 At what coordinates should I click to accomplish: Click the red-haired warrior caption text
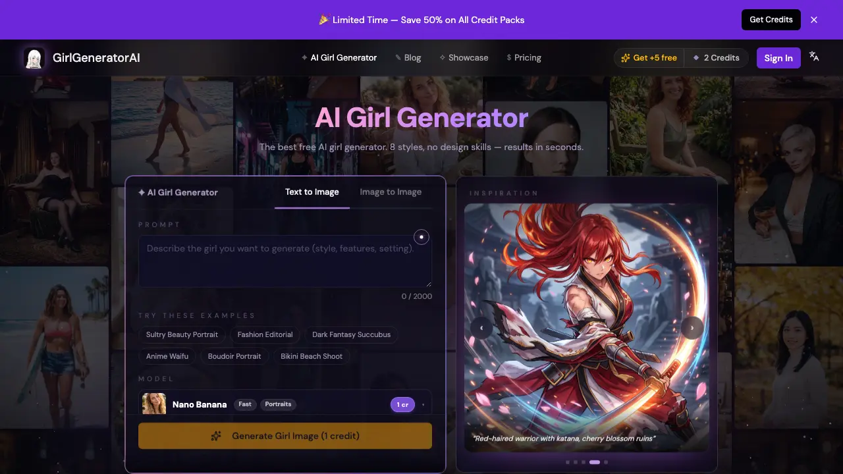tap(564, 438)
